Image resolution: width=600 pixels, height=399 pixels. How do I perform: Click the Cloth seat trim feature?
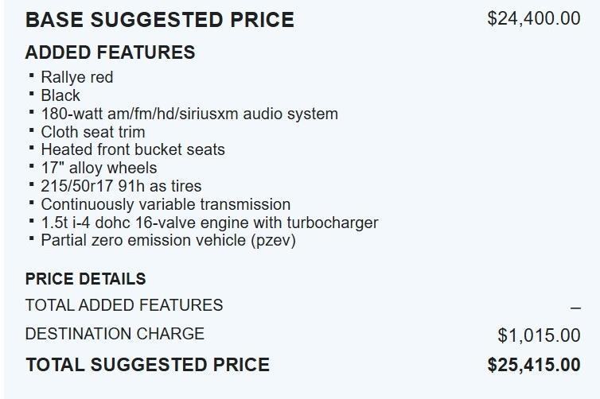pyautogui.click(x=93, y=132)
